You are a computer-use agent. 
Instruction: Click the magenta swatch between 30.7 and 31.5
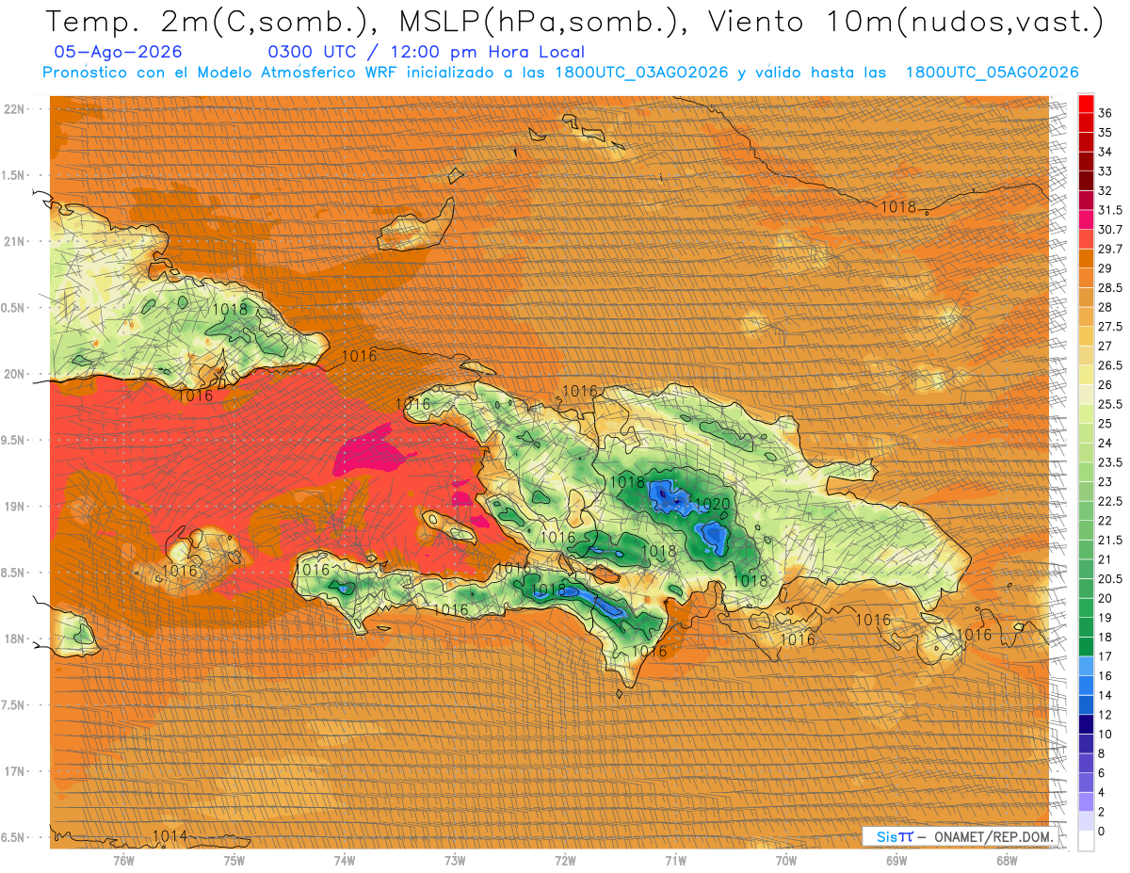(1086, 219)
